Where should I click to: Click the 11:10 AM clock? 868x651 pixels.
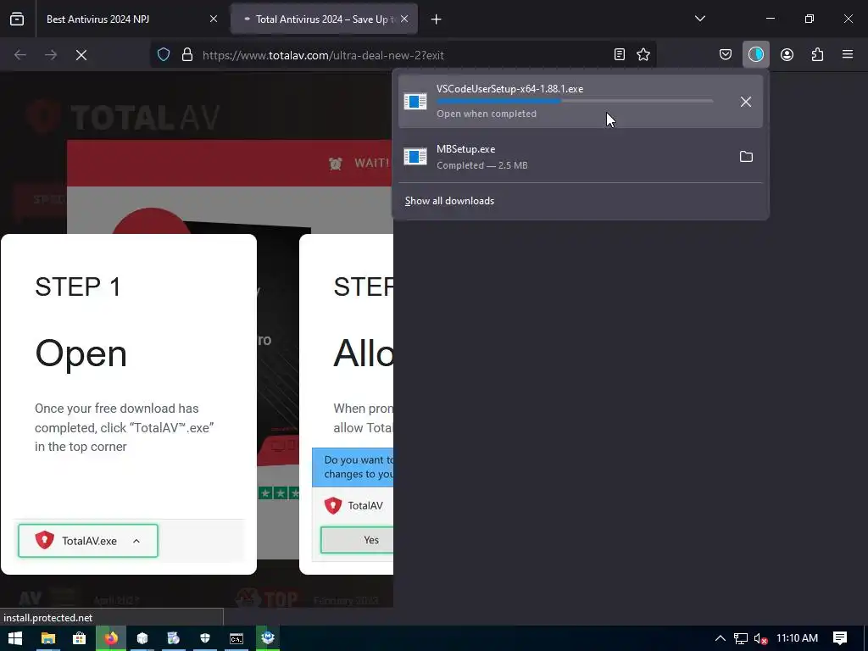point(797,637)
